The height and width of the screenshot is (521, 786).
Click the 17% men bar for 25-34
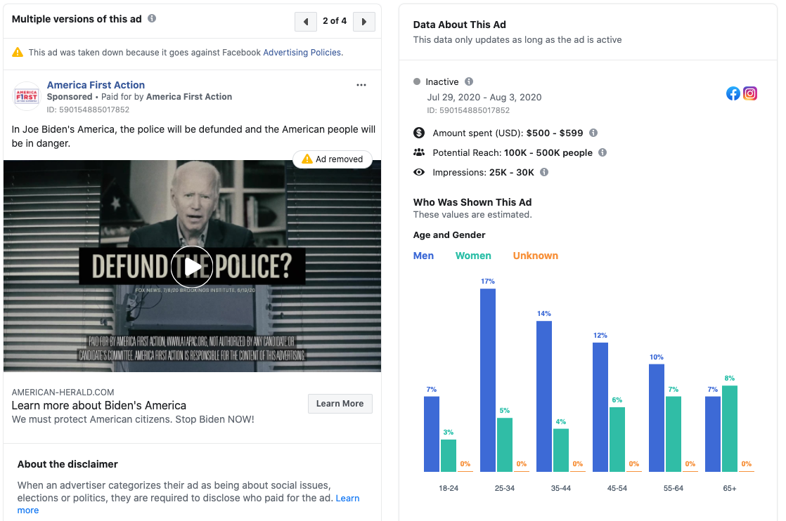(x=488, y=379)
